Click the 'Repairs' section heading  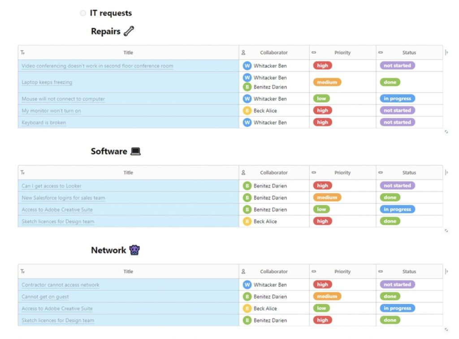(x=106, y=31)
